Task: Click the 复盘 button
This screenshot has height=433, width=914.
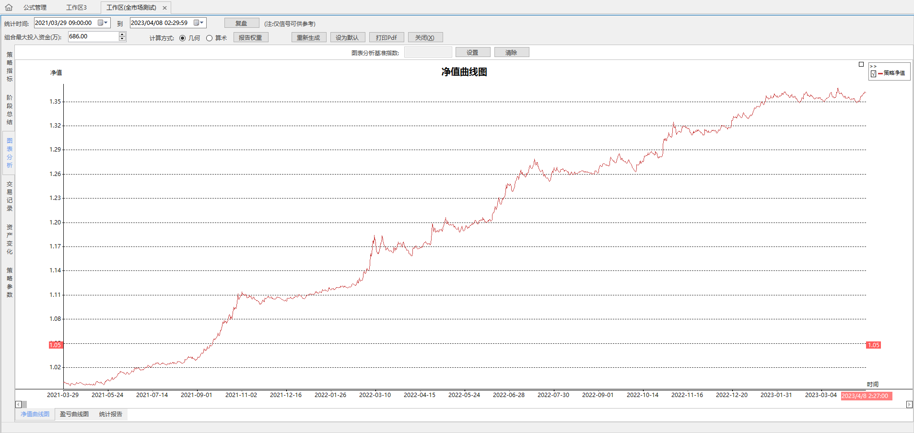Action: pos(241,23)
